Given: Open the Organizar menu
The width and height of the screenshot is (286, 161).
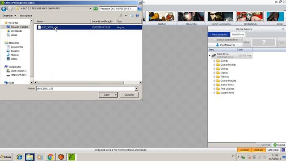Looking at the screenshot, I should (x=9, y=16).
